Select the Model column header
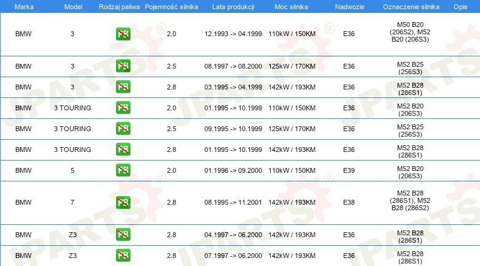Screen dimensions: 480x266 click(73, 7)
